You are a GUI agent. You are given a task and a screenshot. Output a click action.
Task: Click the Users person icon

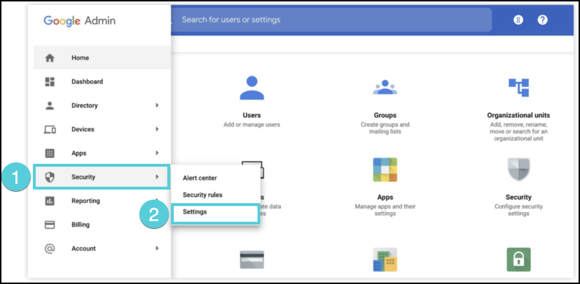(x=252, y=88)
